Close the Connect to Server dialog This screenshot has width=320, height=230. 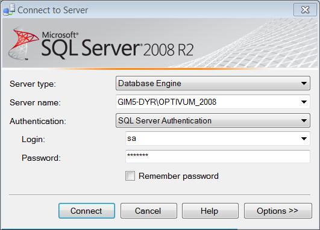pos(305,10)
